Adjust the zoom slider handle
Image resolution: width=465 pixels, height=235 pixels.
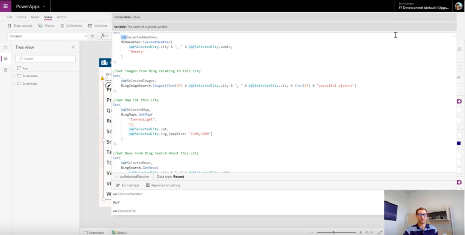pos(333,232)
